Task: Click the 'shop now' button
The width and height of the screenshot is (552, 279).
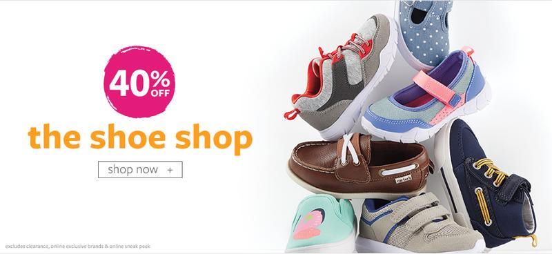Action: click(140, 169)
